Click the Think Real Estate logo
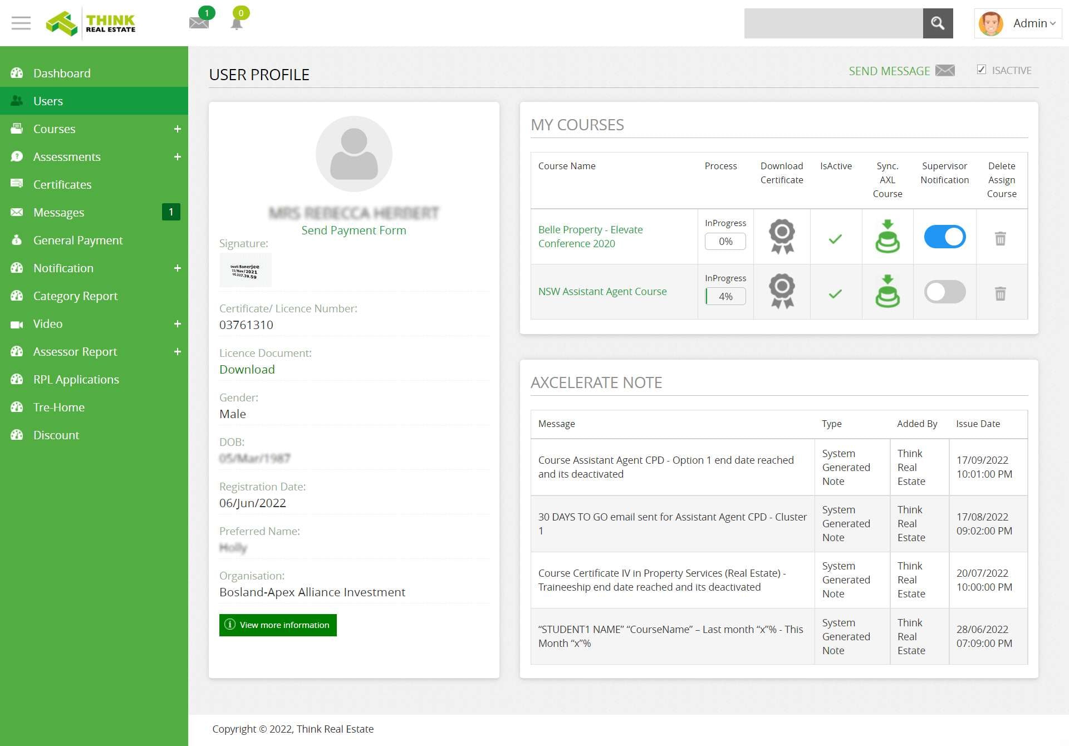The height and width of the screenshot is (746, 1069). coord(91,23)
